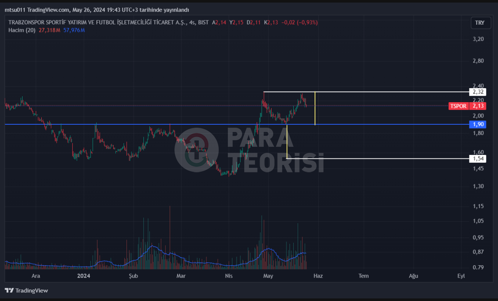Click the Ara month label on time axis
The width and height of the screenshot is (498, 301).
[36, 276]
